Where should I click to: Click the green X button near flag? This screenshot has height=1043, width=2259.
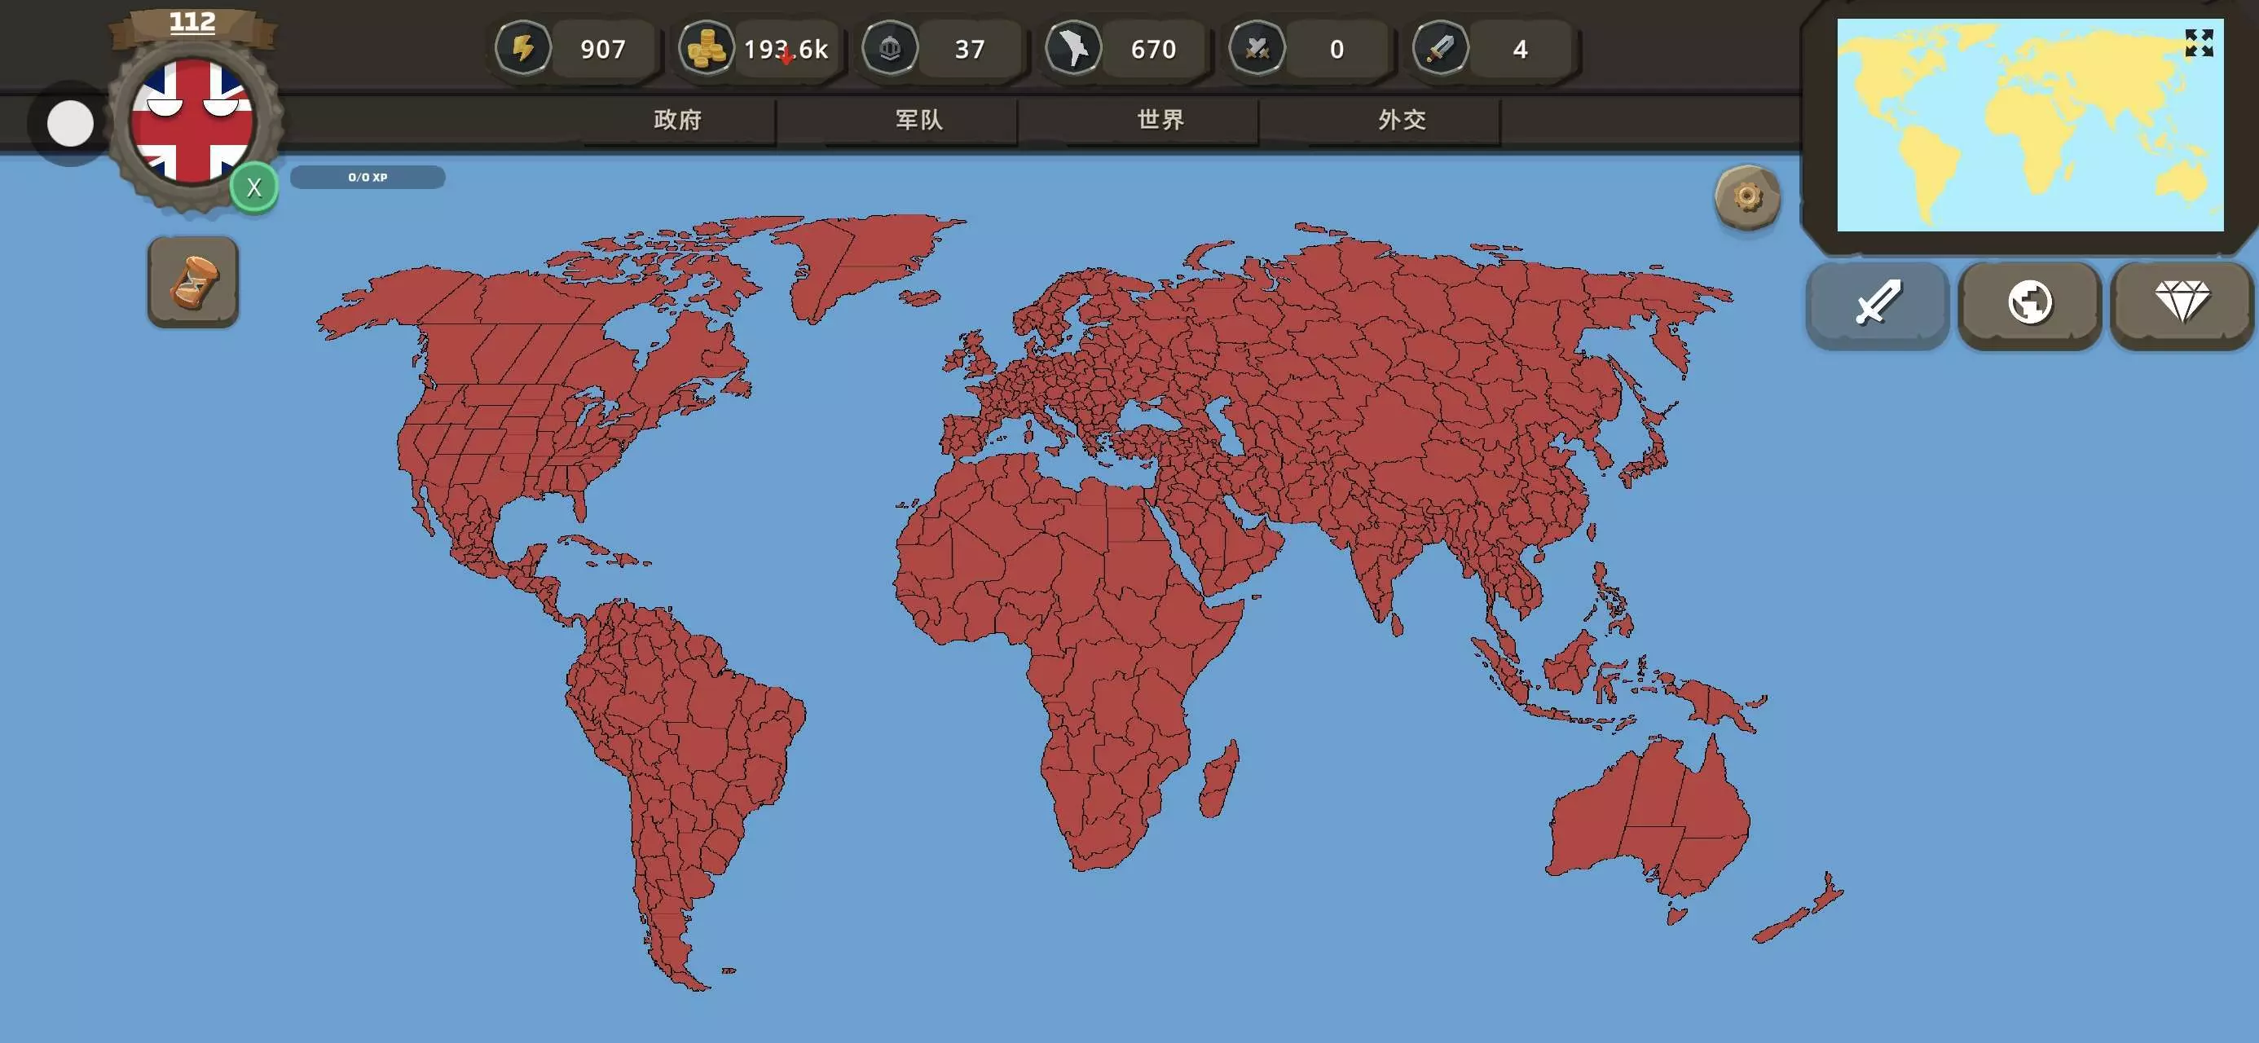pos(254,187)
